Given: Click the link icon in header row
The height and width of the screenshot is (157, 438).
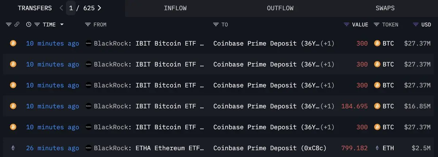Looking at the screenshot, I should click(17, 24).
